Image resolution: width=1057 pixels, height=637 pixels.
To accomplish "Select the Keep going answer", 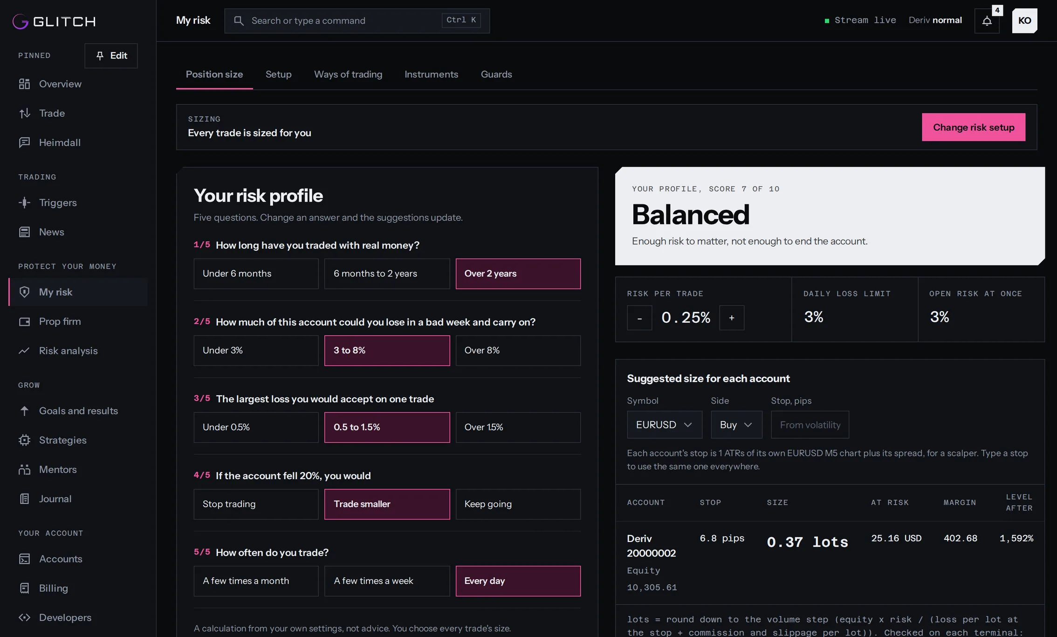I will [x=518, y=504].
